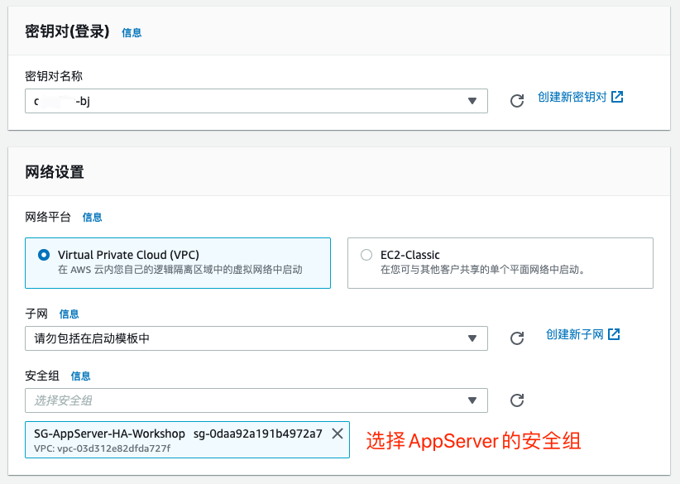Viewport: 680px width, 484px height.
Task: Click external link icon beside 创建新密钥对
Action: point(617,97)
